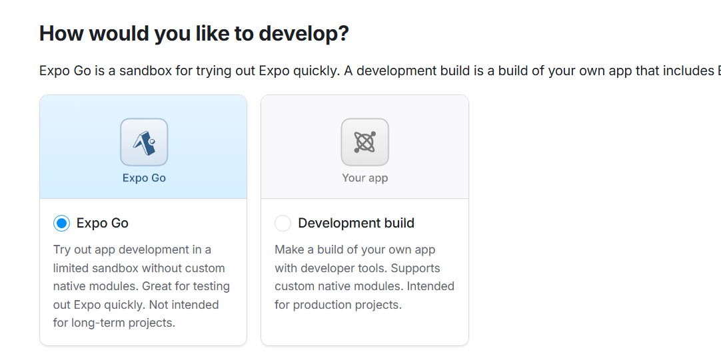Click the Expo Go app icon
The width and height of the screenshot is (721, 354).
pyautogui.click(x=144, y=142)
